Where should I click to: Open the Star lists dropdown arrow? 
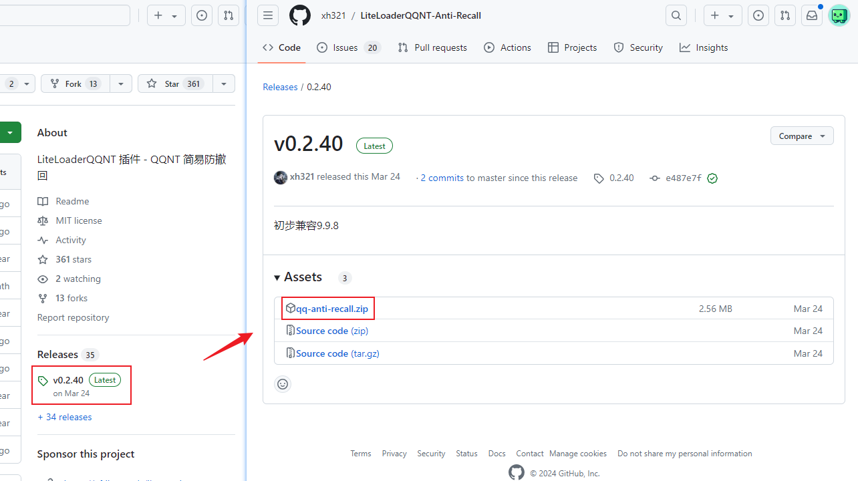223,84
